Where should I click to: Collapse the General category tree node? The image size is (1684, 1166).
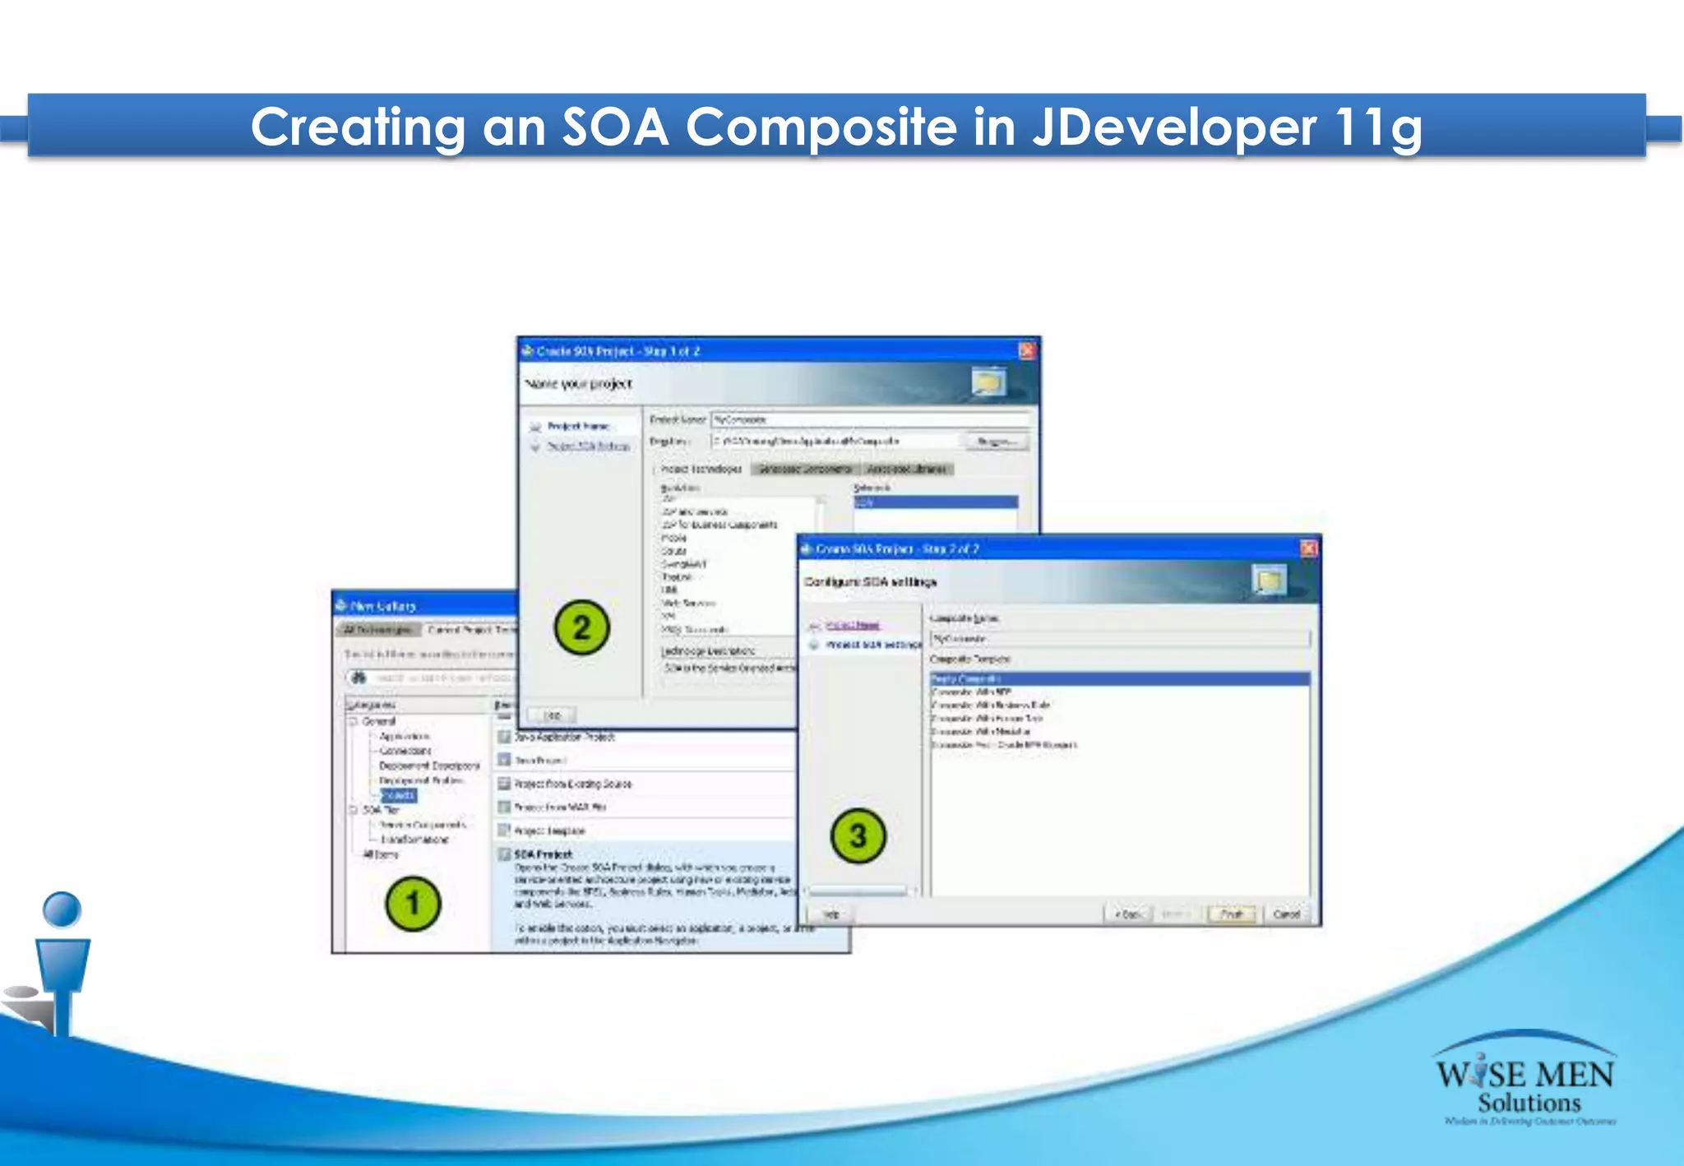[x=354, y=721]
